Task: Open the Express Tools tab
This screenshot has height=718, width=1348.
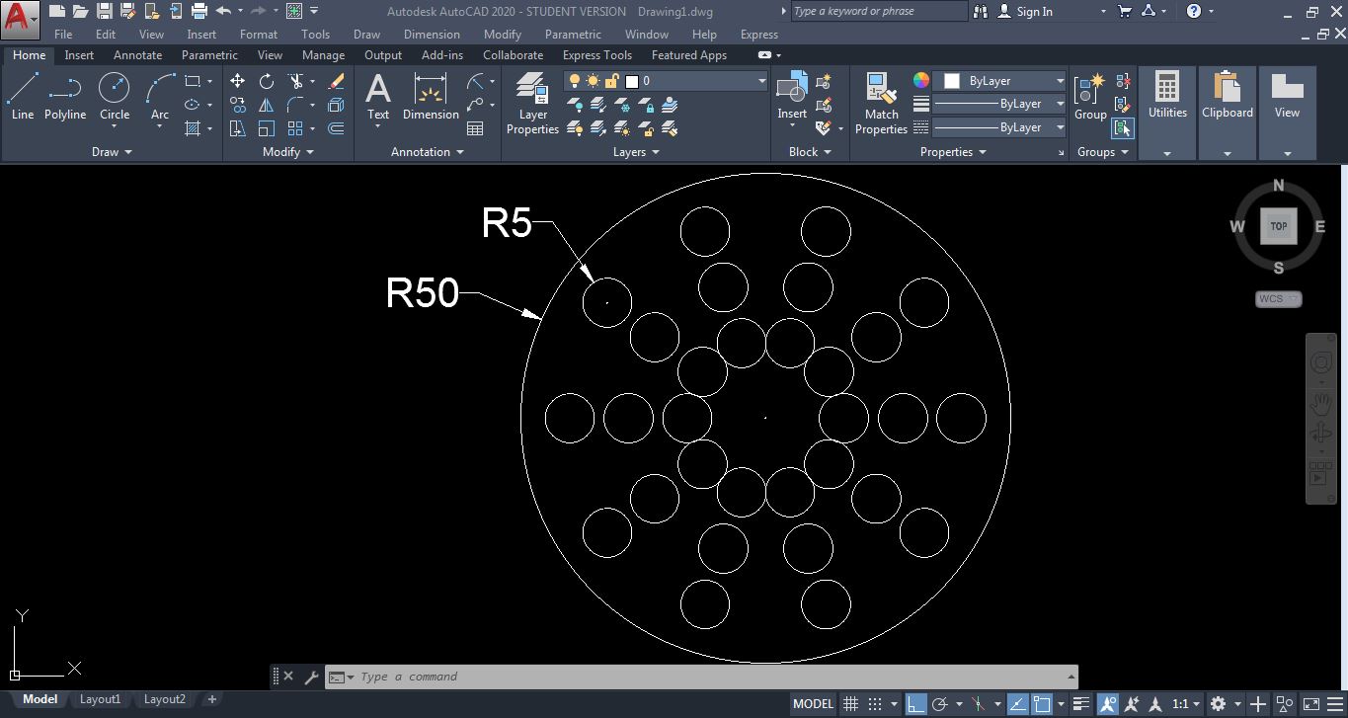Action: click(x=596, y=54)
